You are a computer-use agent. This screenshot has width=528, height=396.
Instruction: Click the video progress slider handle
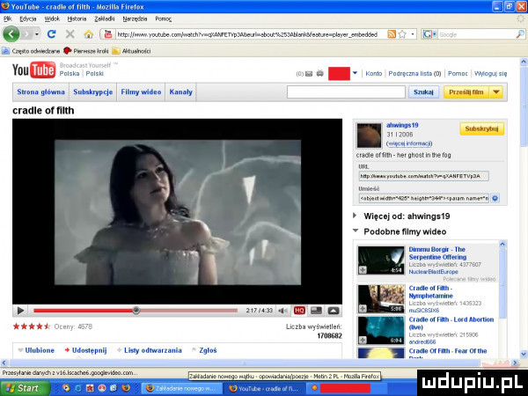(136, 311)
